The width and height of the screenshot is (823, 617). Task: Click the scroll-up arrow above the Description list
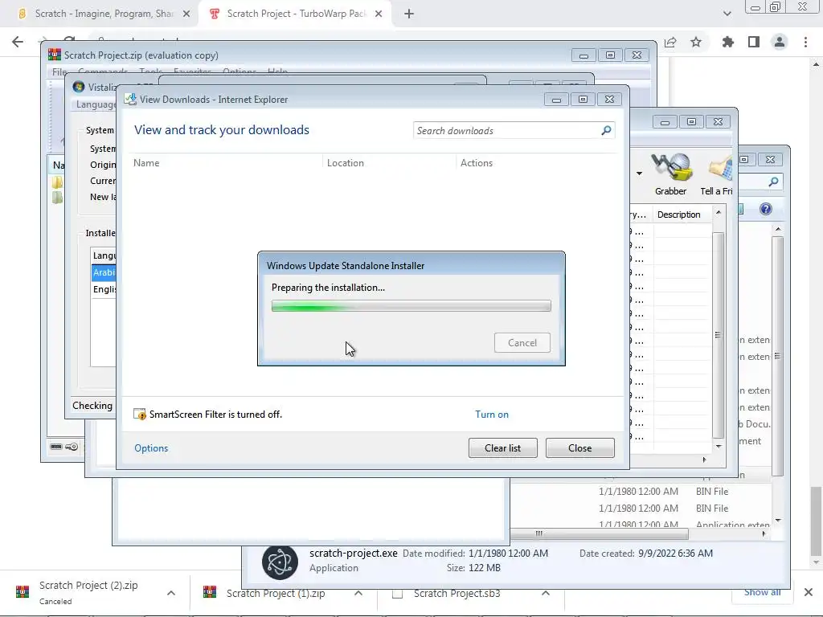(718, 212)
